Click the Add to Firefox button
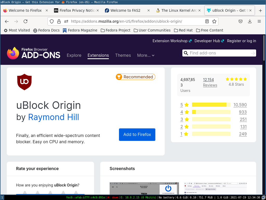 point(137,135)
